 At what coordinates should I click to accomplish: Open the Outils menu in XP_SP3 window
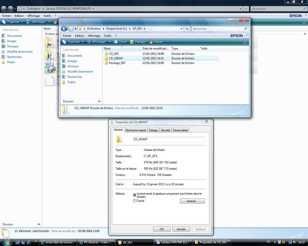(107, 36)
